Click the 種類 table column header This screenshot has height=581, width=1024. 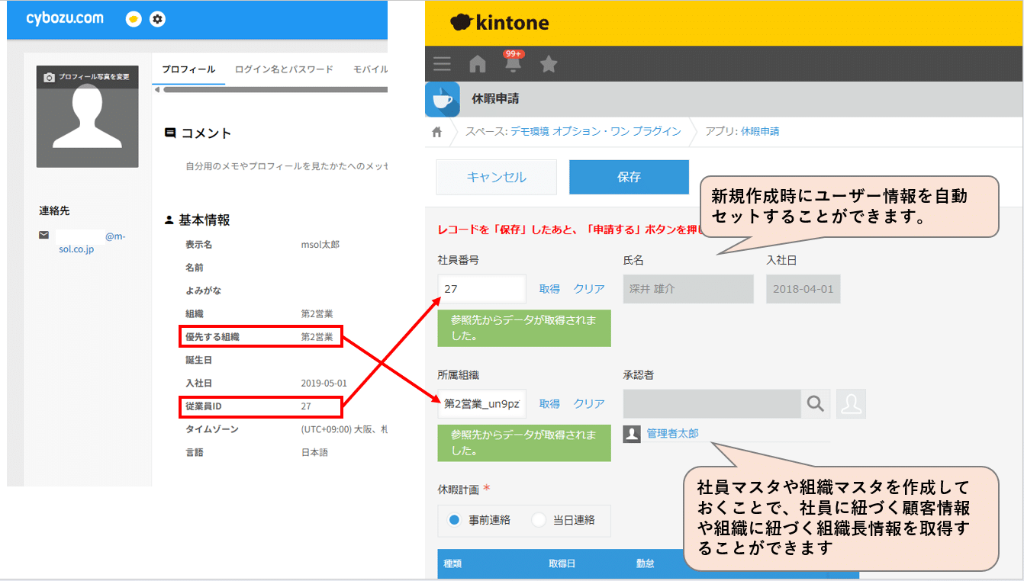click(452, 564)
